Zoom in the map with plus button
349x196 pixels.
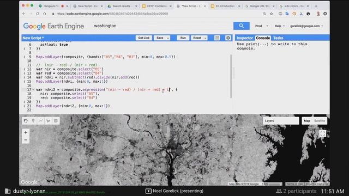(26, 132)
